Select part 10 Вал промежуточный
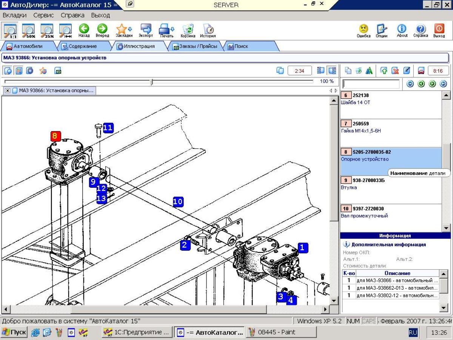Viewport: 453px width, 340px height. (x=391, y=218)
